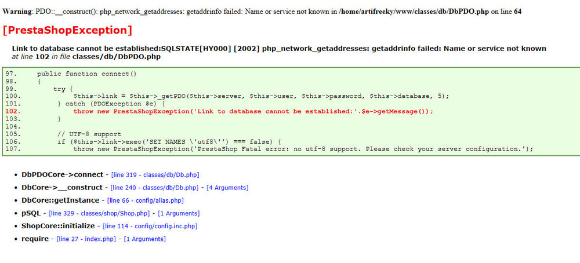Image resolution: width=580 pixels, height=263 pixels.
Task: Open the line 329 classes/shop/Shop.php link
Action: click(x=100, y=214)
